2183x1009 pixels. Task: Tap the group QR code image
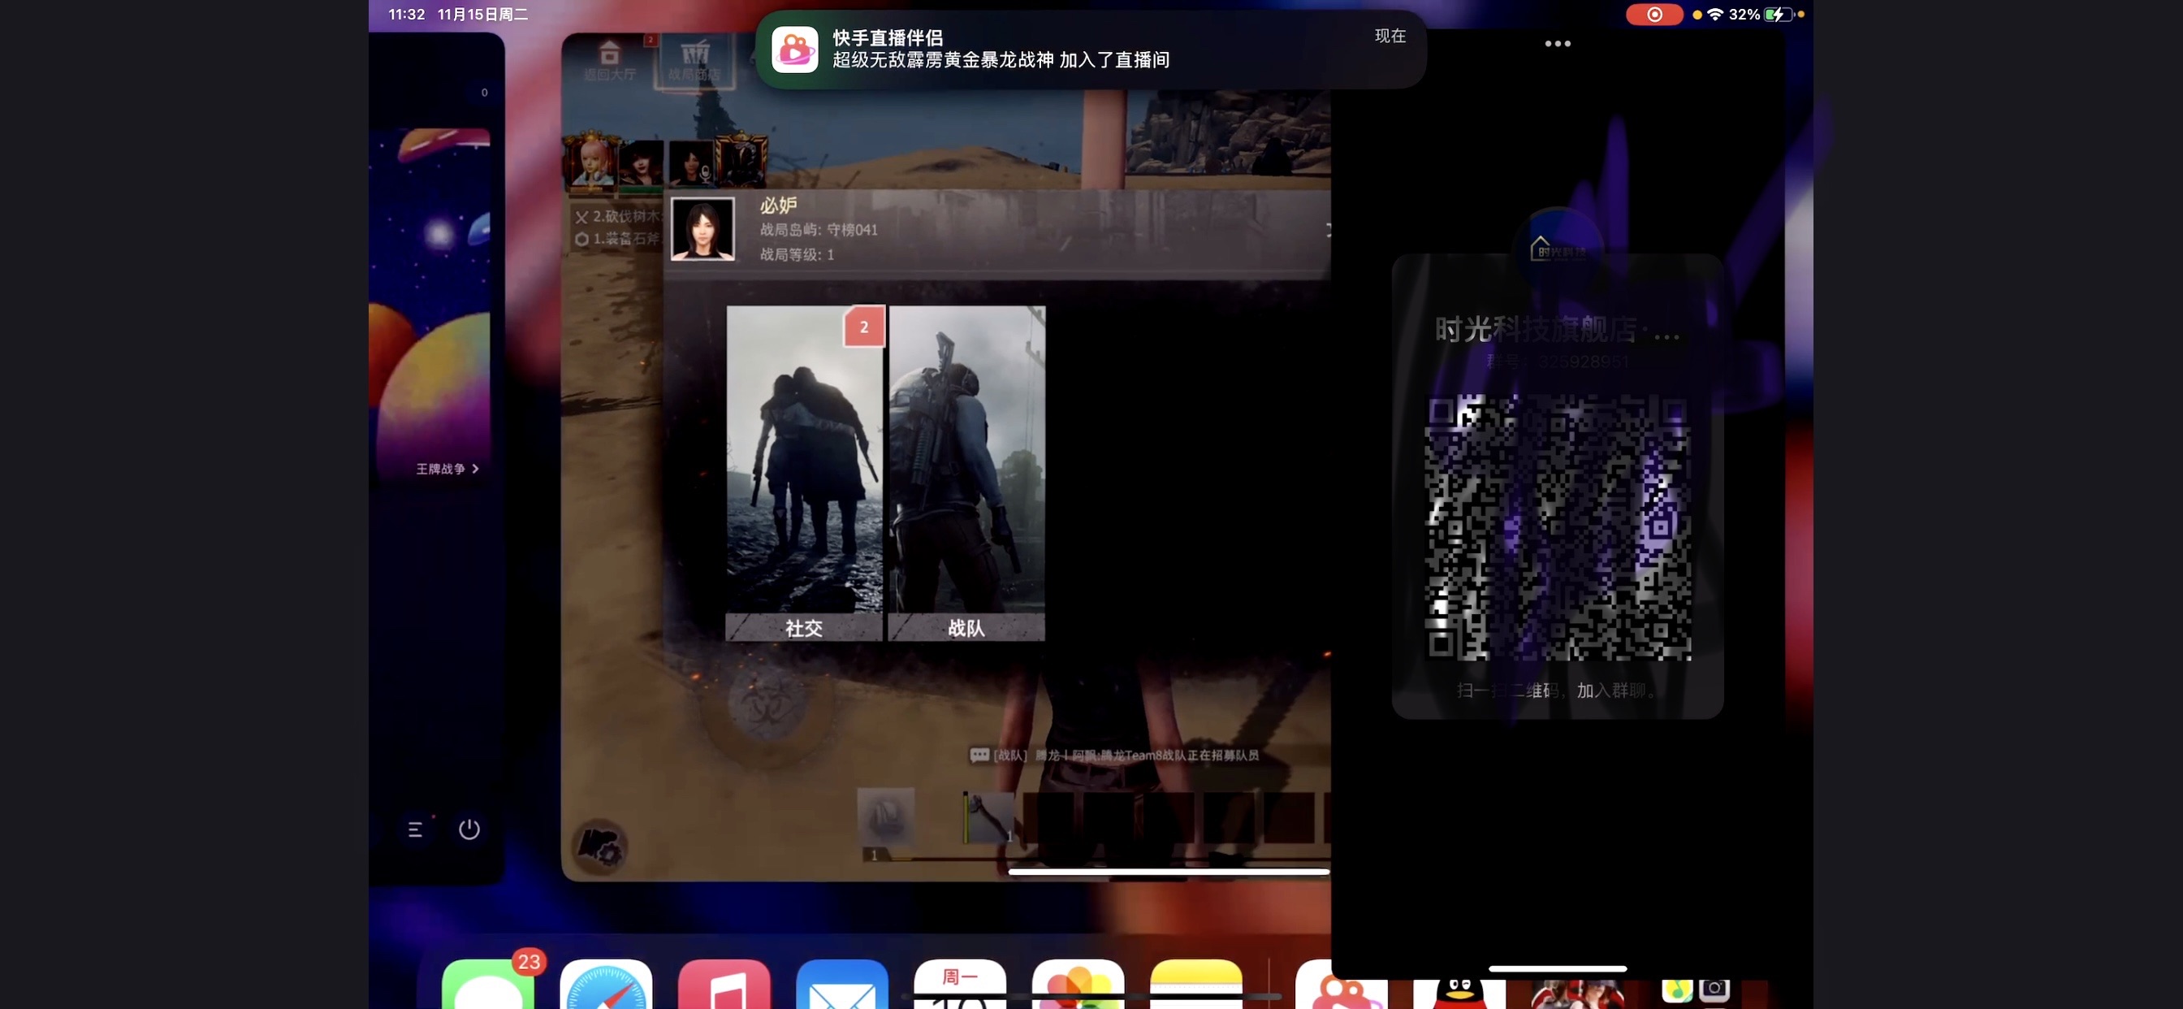(x=1558, y=528)
